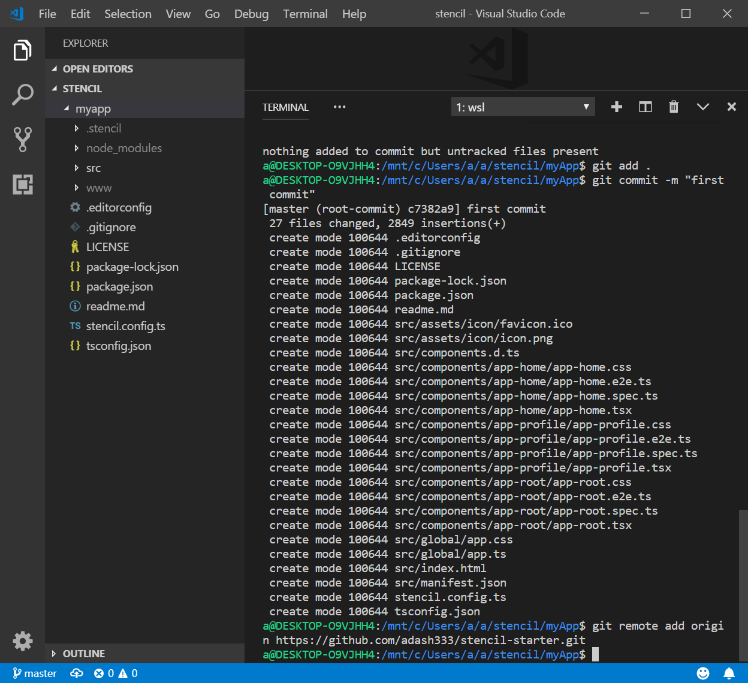
Task: Open the File menu
Action: pyautogui.click(x=47, y=14)
